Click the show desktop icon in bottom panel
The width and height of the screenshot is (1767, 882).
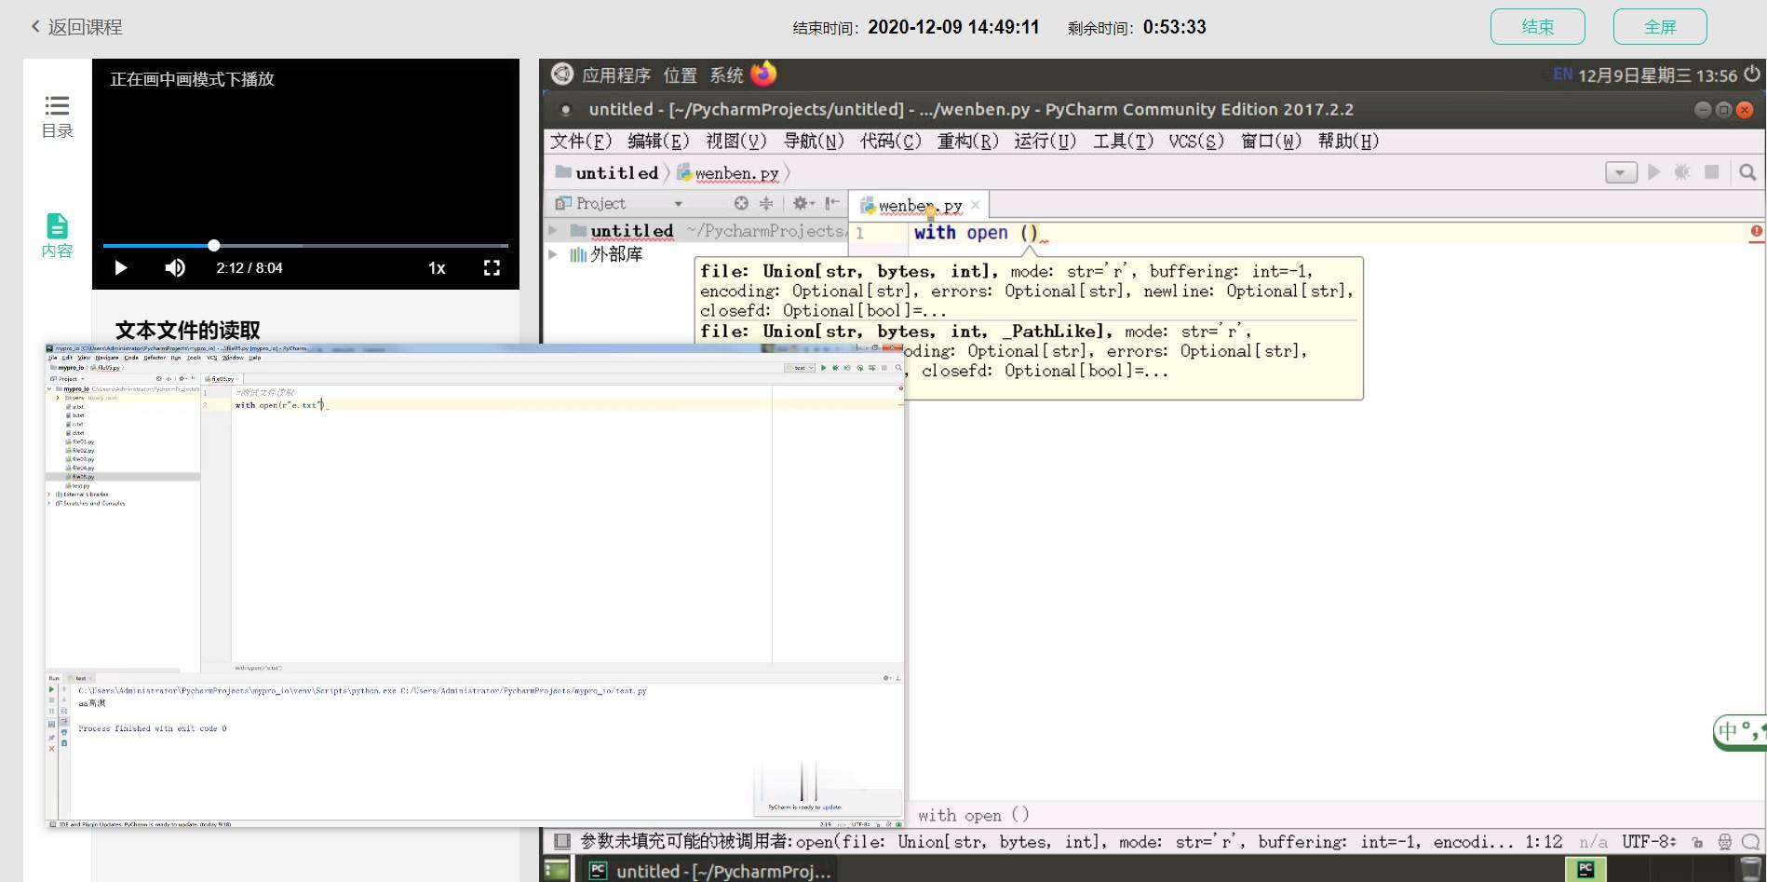click(557, 870)
